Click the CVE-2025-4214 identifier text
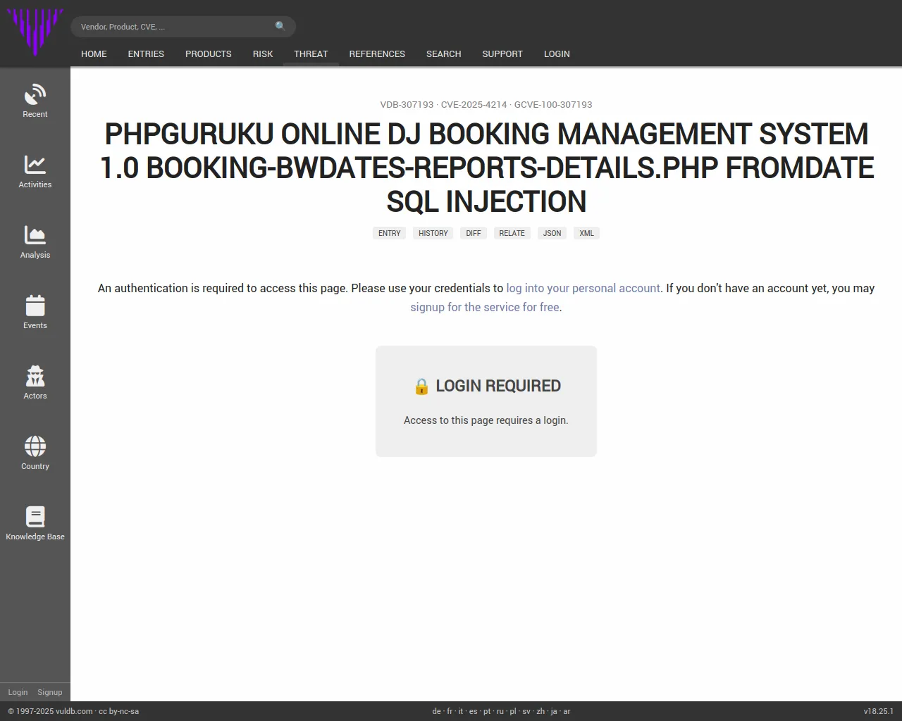Image resolution: width=902 pixels, height=721 pixels. coord(474,104)
